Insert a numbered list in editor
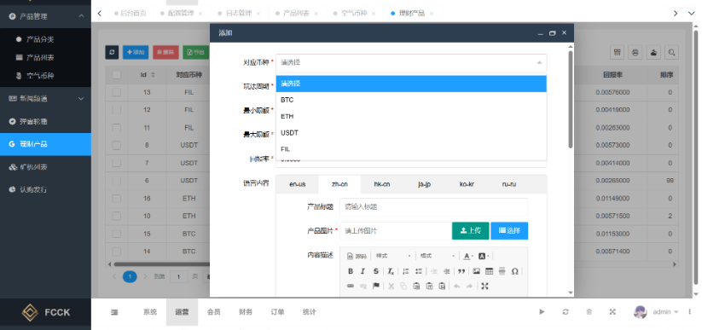 tap(406, 271)
